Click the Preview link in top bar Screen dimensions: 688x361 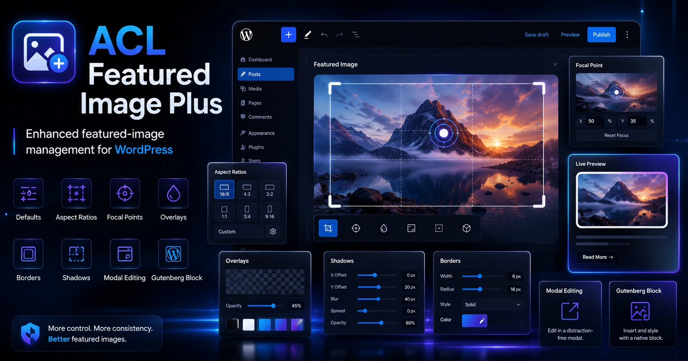(x=570, y=35)
